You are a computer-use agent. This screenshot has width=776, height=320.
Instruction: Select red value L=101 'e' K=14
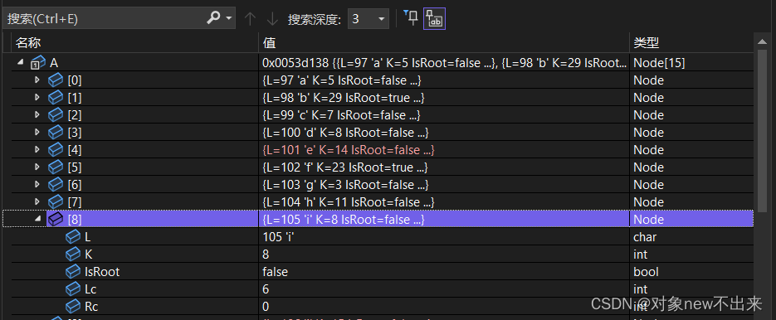[349, 149]
